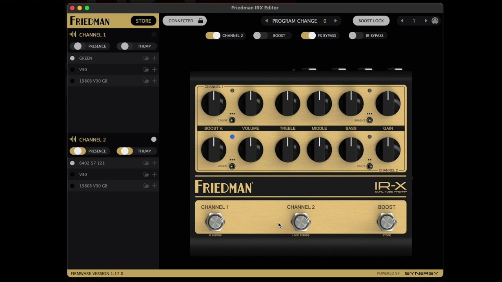The height and width of the screenshot is (282, 502).
Task: Click the GREEN IR name
Action: point(85,58)
